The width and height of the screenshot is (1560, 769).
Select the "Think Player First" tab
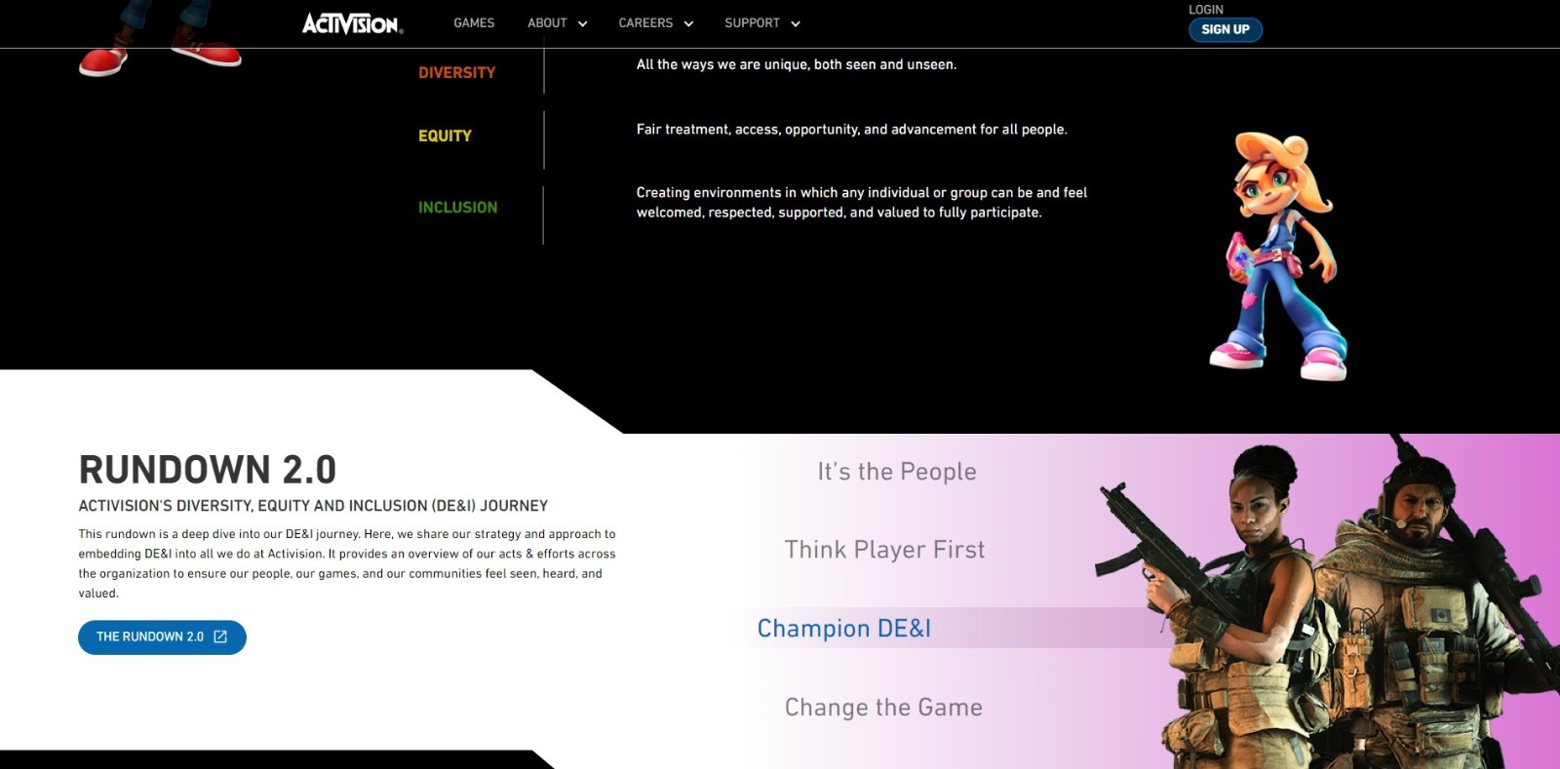pos(884,550)
